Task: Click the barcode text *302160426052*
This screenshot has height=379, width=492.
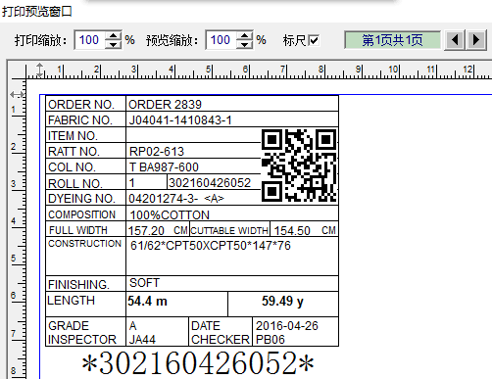Action: pyautogui.click(x=198, y=363)
